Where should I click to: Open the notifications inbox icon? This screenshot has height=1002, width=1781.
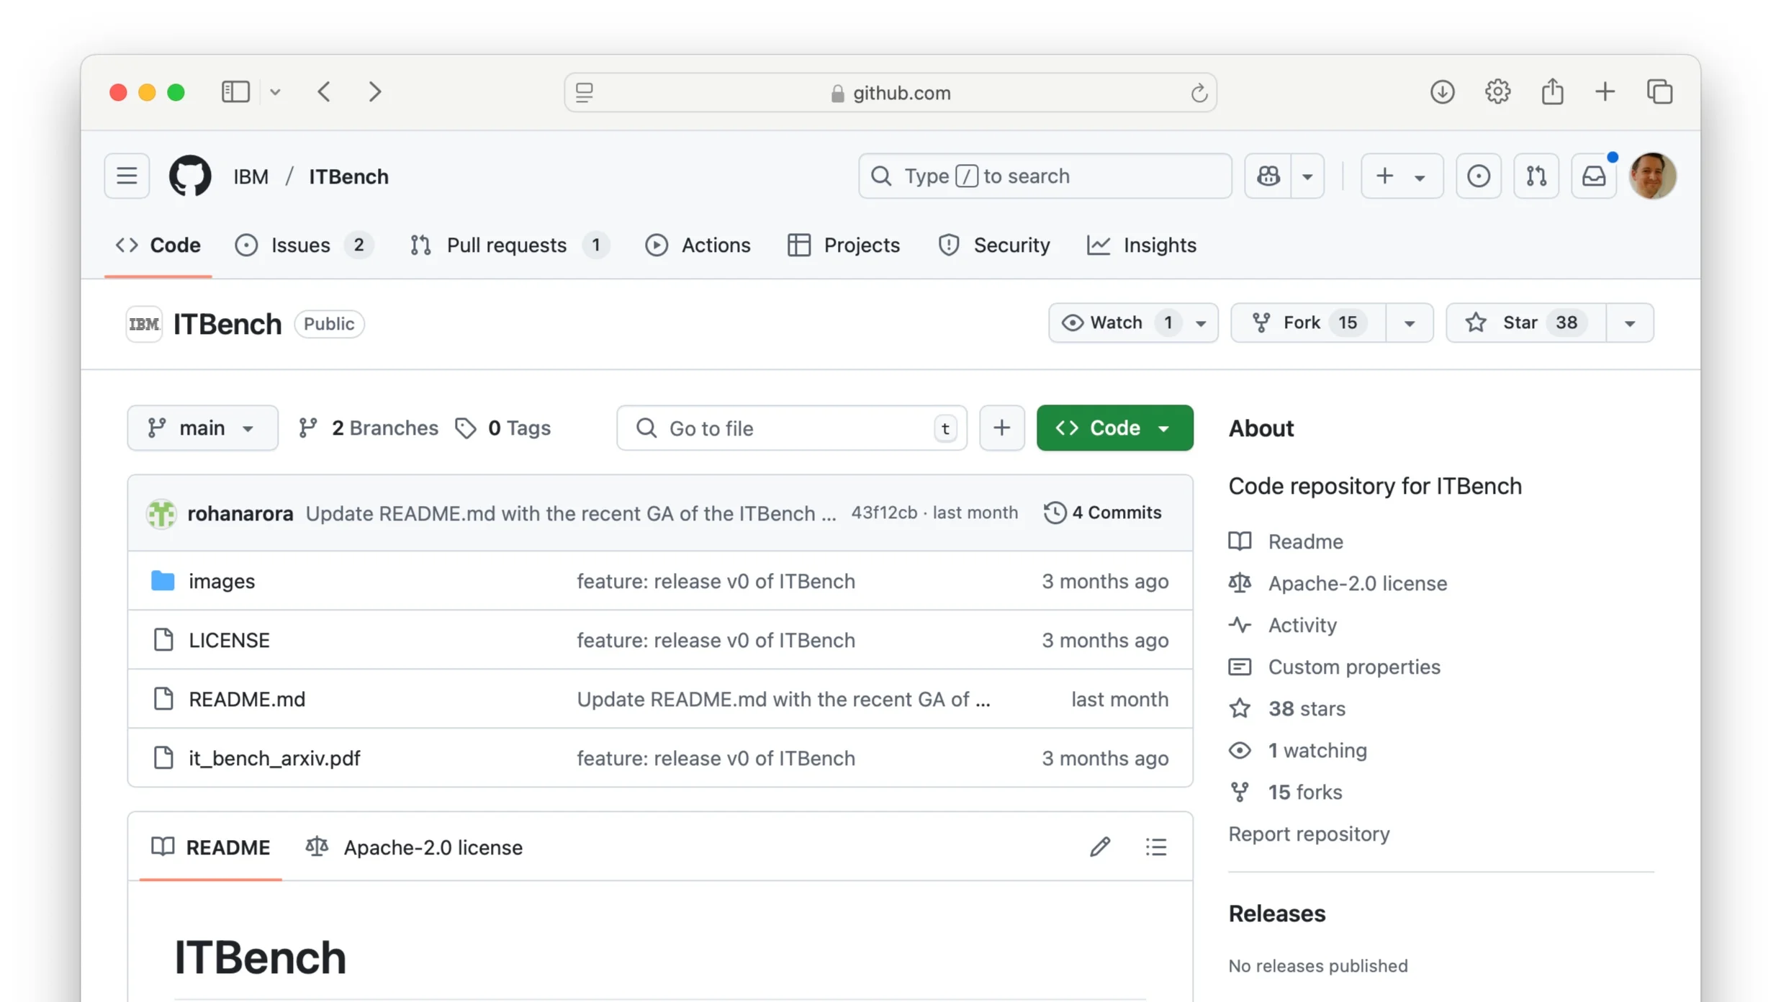[x=1593, y=176]
